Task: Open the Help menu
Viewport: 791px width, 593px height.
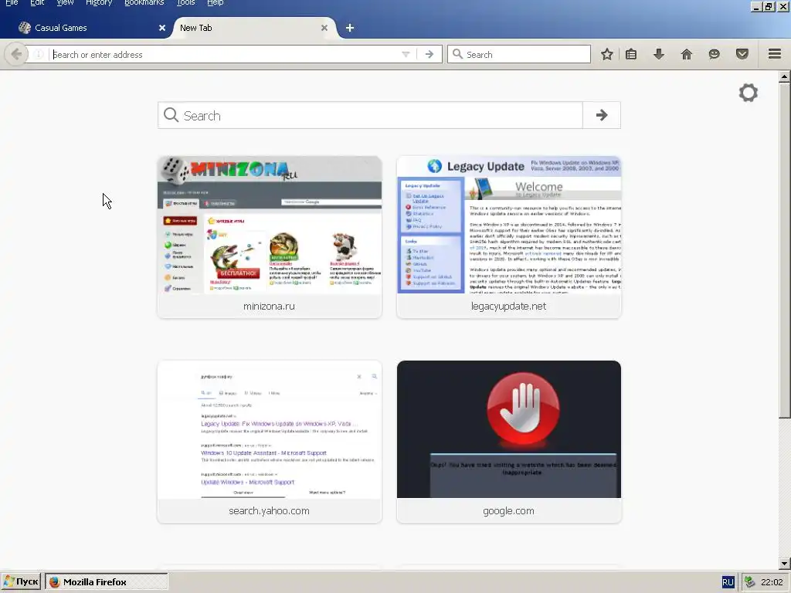Action: coord(215,3)
